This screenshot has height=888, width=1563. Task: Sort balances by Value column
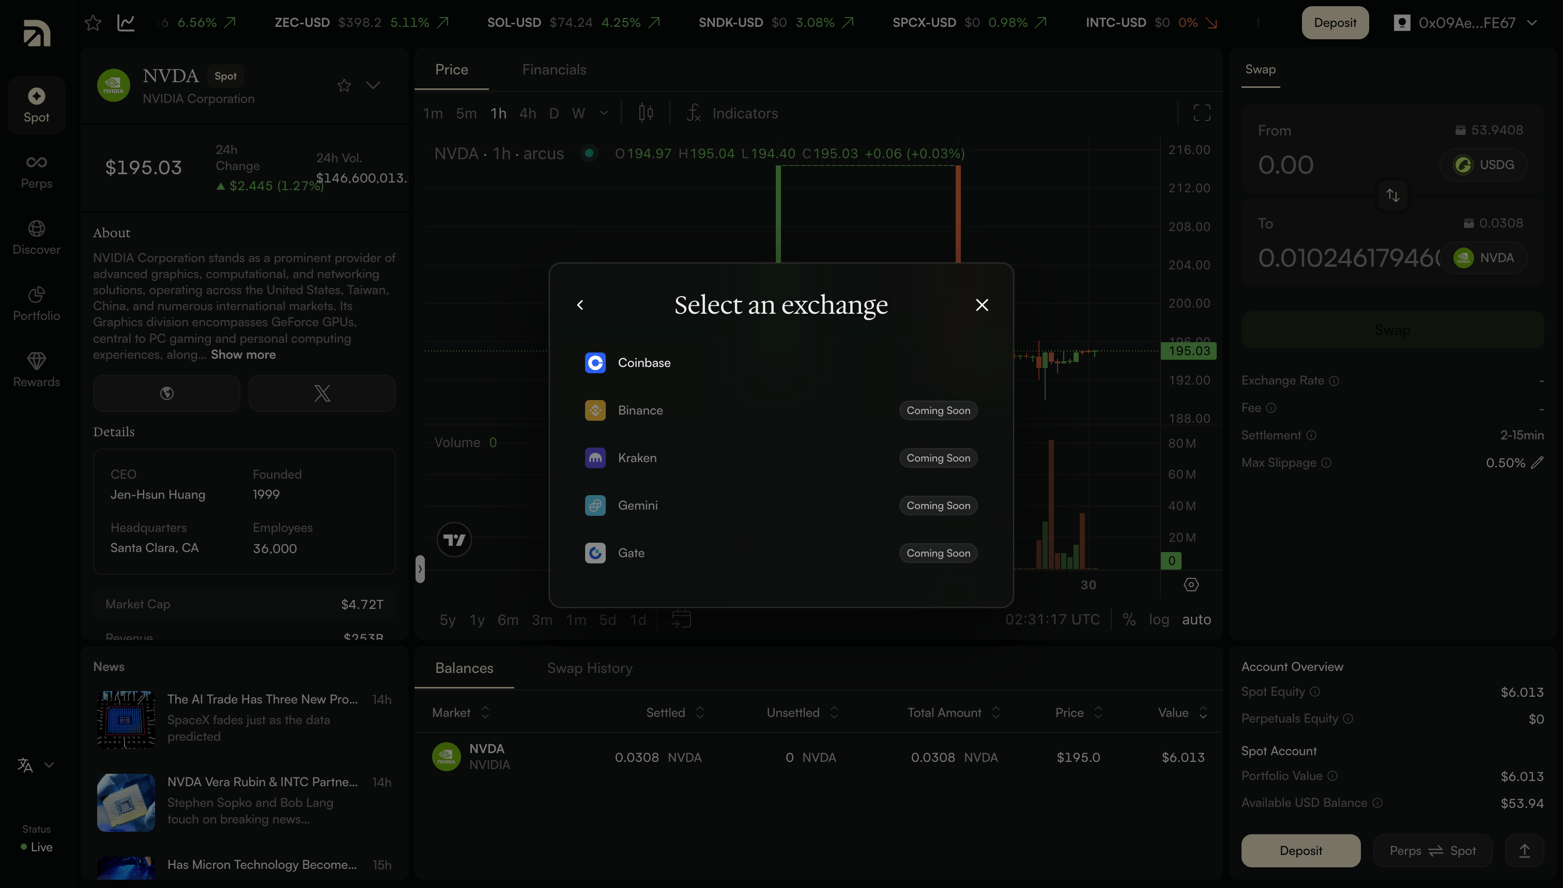(1183, 712)
